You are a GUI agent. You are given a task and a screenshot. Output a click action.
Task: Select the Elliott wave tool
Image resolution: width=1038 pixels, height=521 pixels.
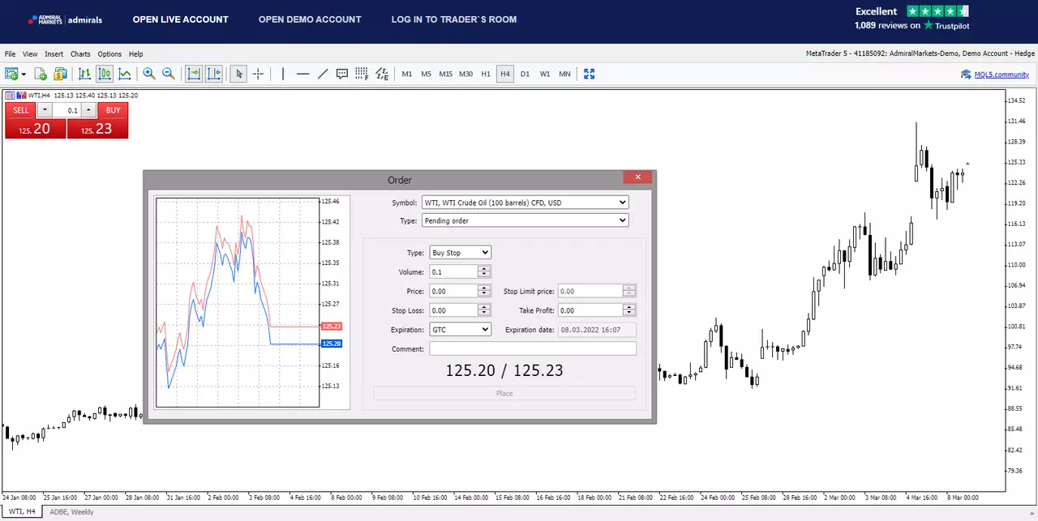tap(382, 74)
